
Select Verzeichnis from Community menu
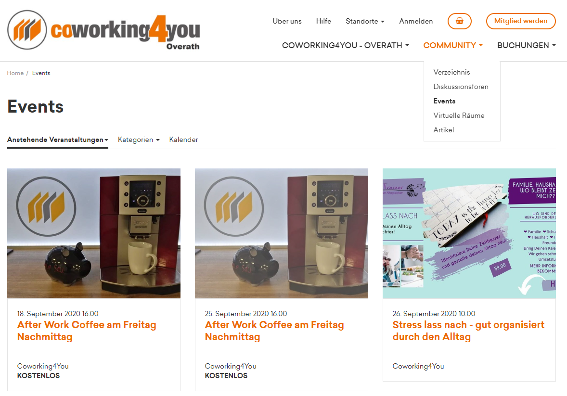point(451,72)
